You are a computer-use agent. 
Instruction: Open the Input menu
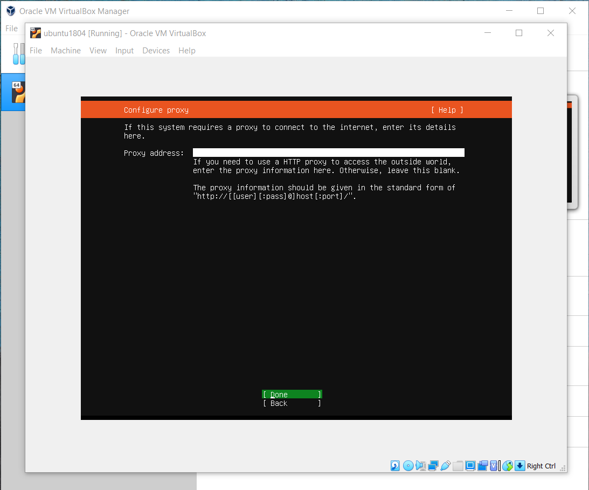124,51
